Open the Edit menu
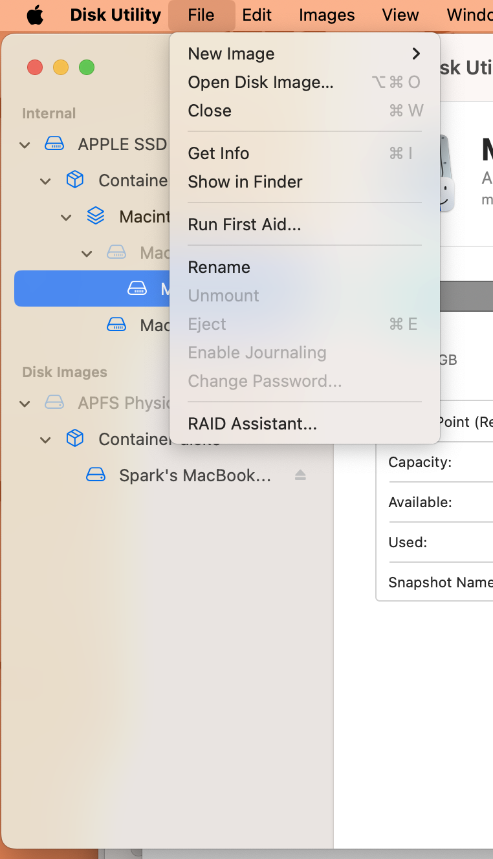493x859 pixels. [257, 15]
